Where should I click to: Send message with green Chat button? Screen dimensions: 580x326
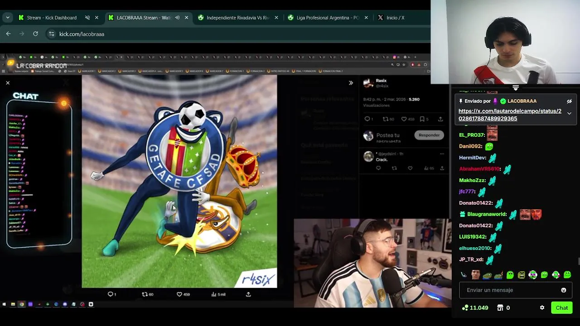[562, 308]
